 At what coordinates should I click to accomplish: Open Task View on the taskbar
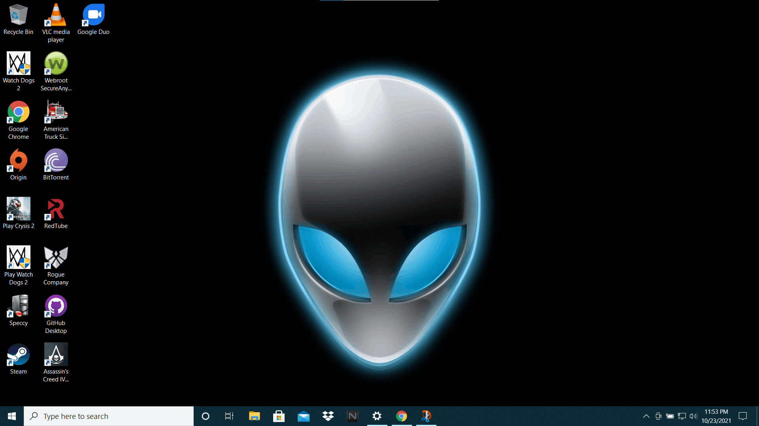(x=229, y=416)
